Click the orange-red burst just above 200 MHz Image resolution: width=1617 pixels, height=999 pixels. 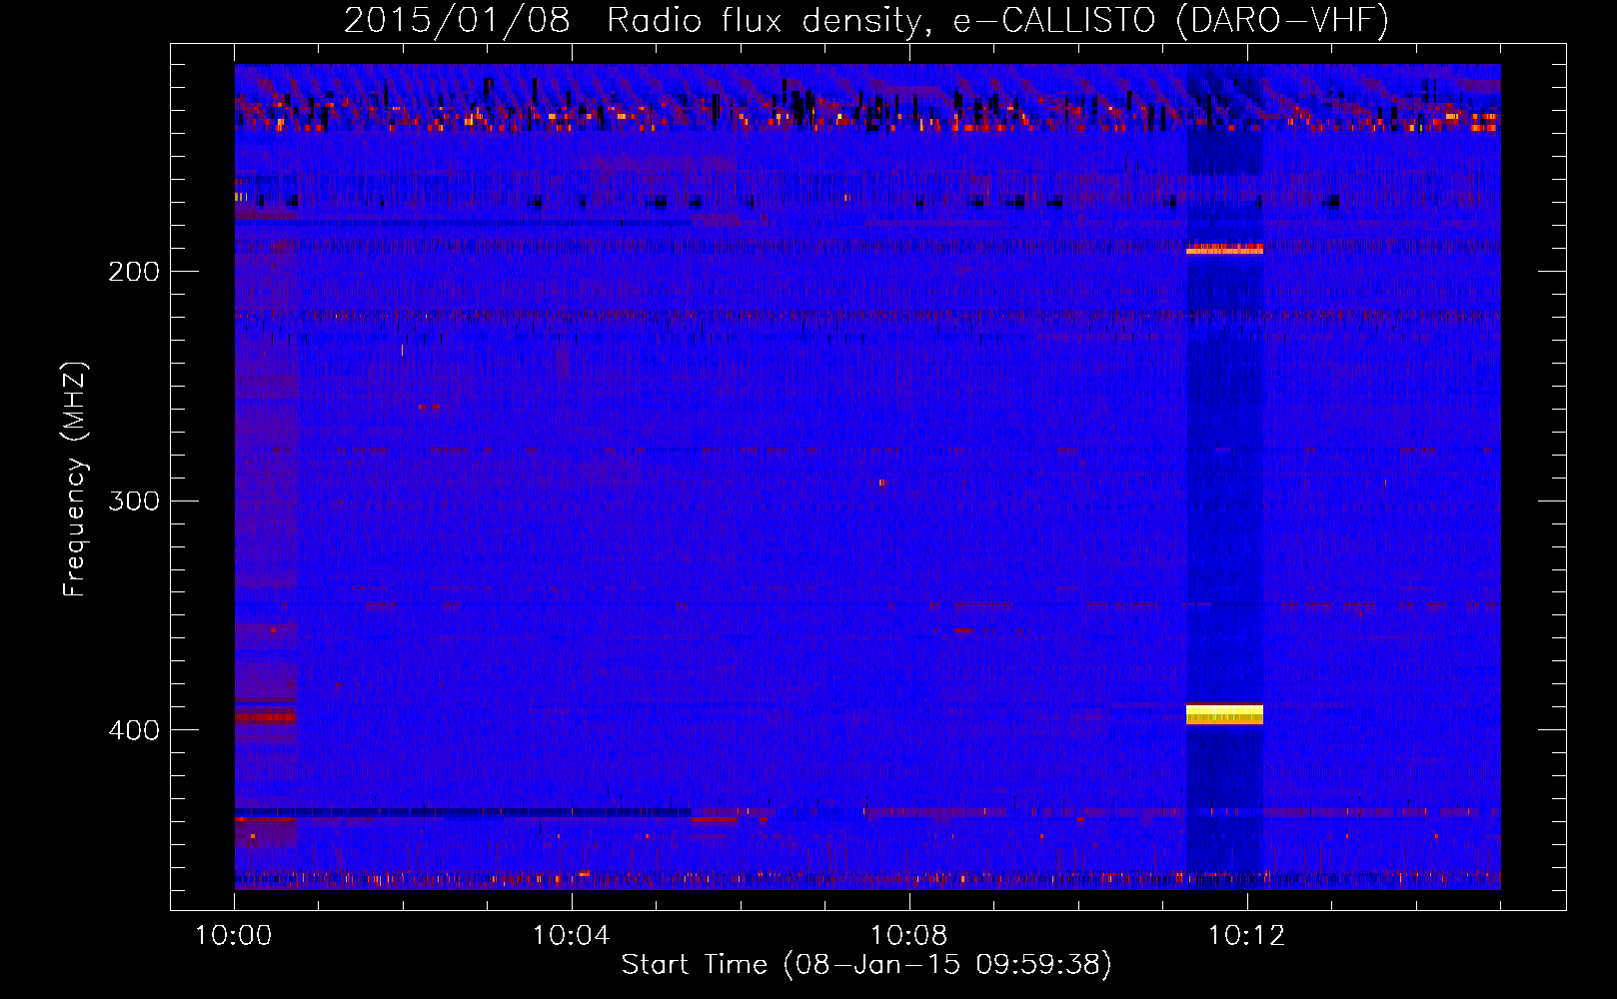pyautogui.click(x=1224, y=249)
